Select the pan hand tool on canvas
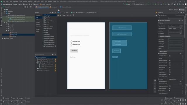 click(x=155, y=80)
